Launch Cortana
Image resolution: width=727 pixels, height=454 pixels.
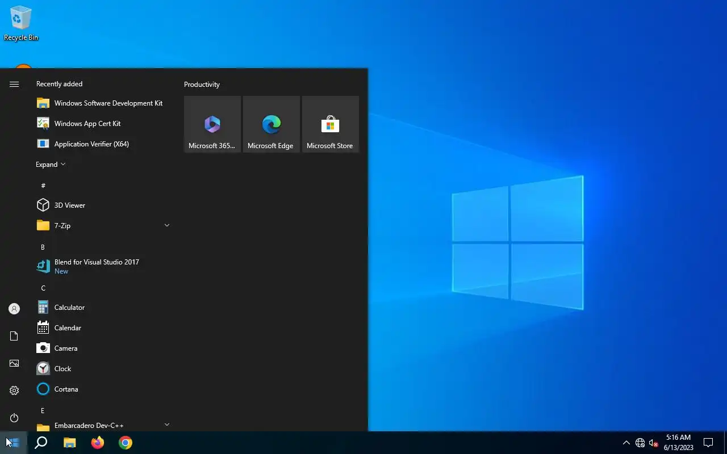[x=103, y=389]
